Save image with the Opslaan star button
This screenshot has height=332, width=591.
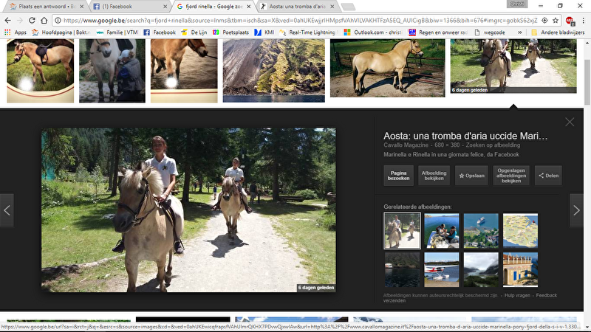472,176
